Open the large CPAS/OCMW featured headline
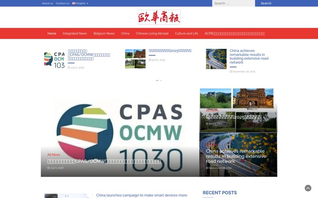Image resolution: width=318 pixels, height=198 pixels. tap(104, 161)
